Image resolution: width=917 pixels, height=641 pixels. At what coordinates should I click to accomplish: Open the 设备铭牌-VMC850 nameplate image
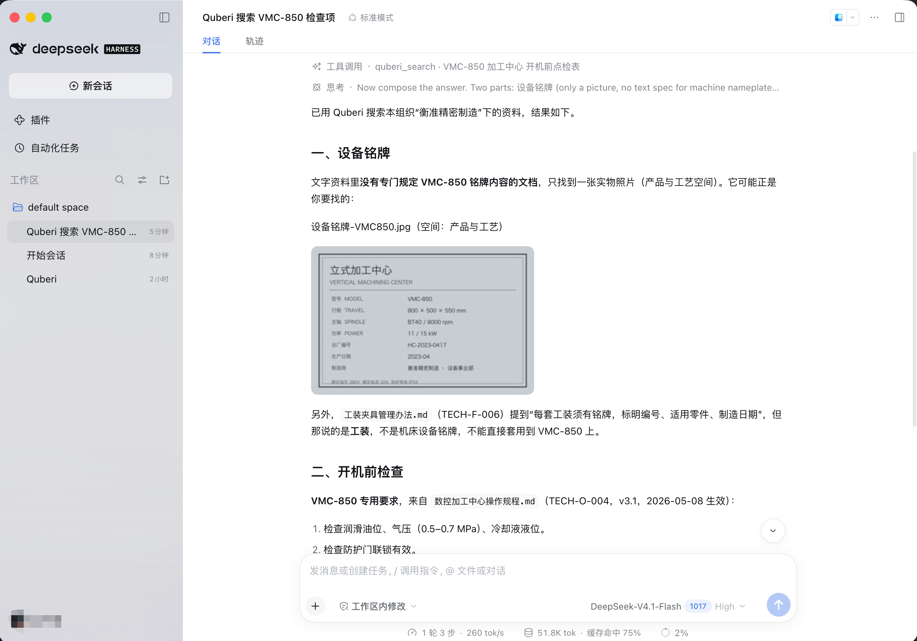point(422,320)
